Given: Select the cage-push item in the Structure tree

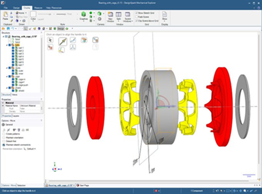Looking at the screenshot, I should [x=23, y=85].
